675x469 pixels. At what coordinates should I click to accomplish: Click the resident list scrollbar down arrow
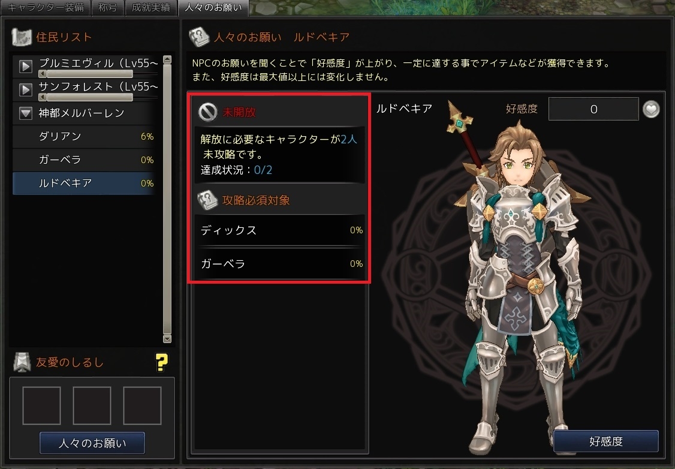[167, 339]
